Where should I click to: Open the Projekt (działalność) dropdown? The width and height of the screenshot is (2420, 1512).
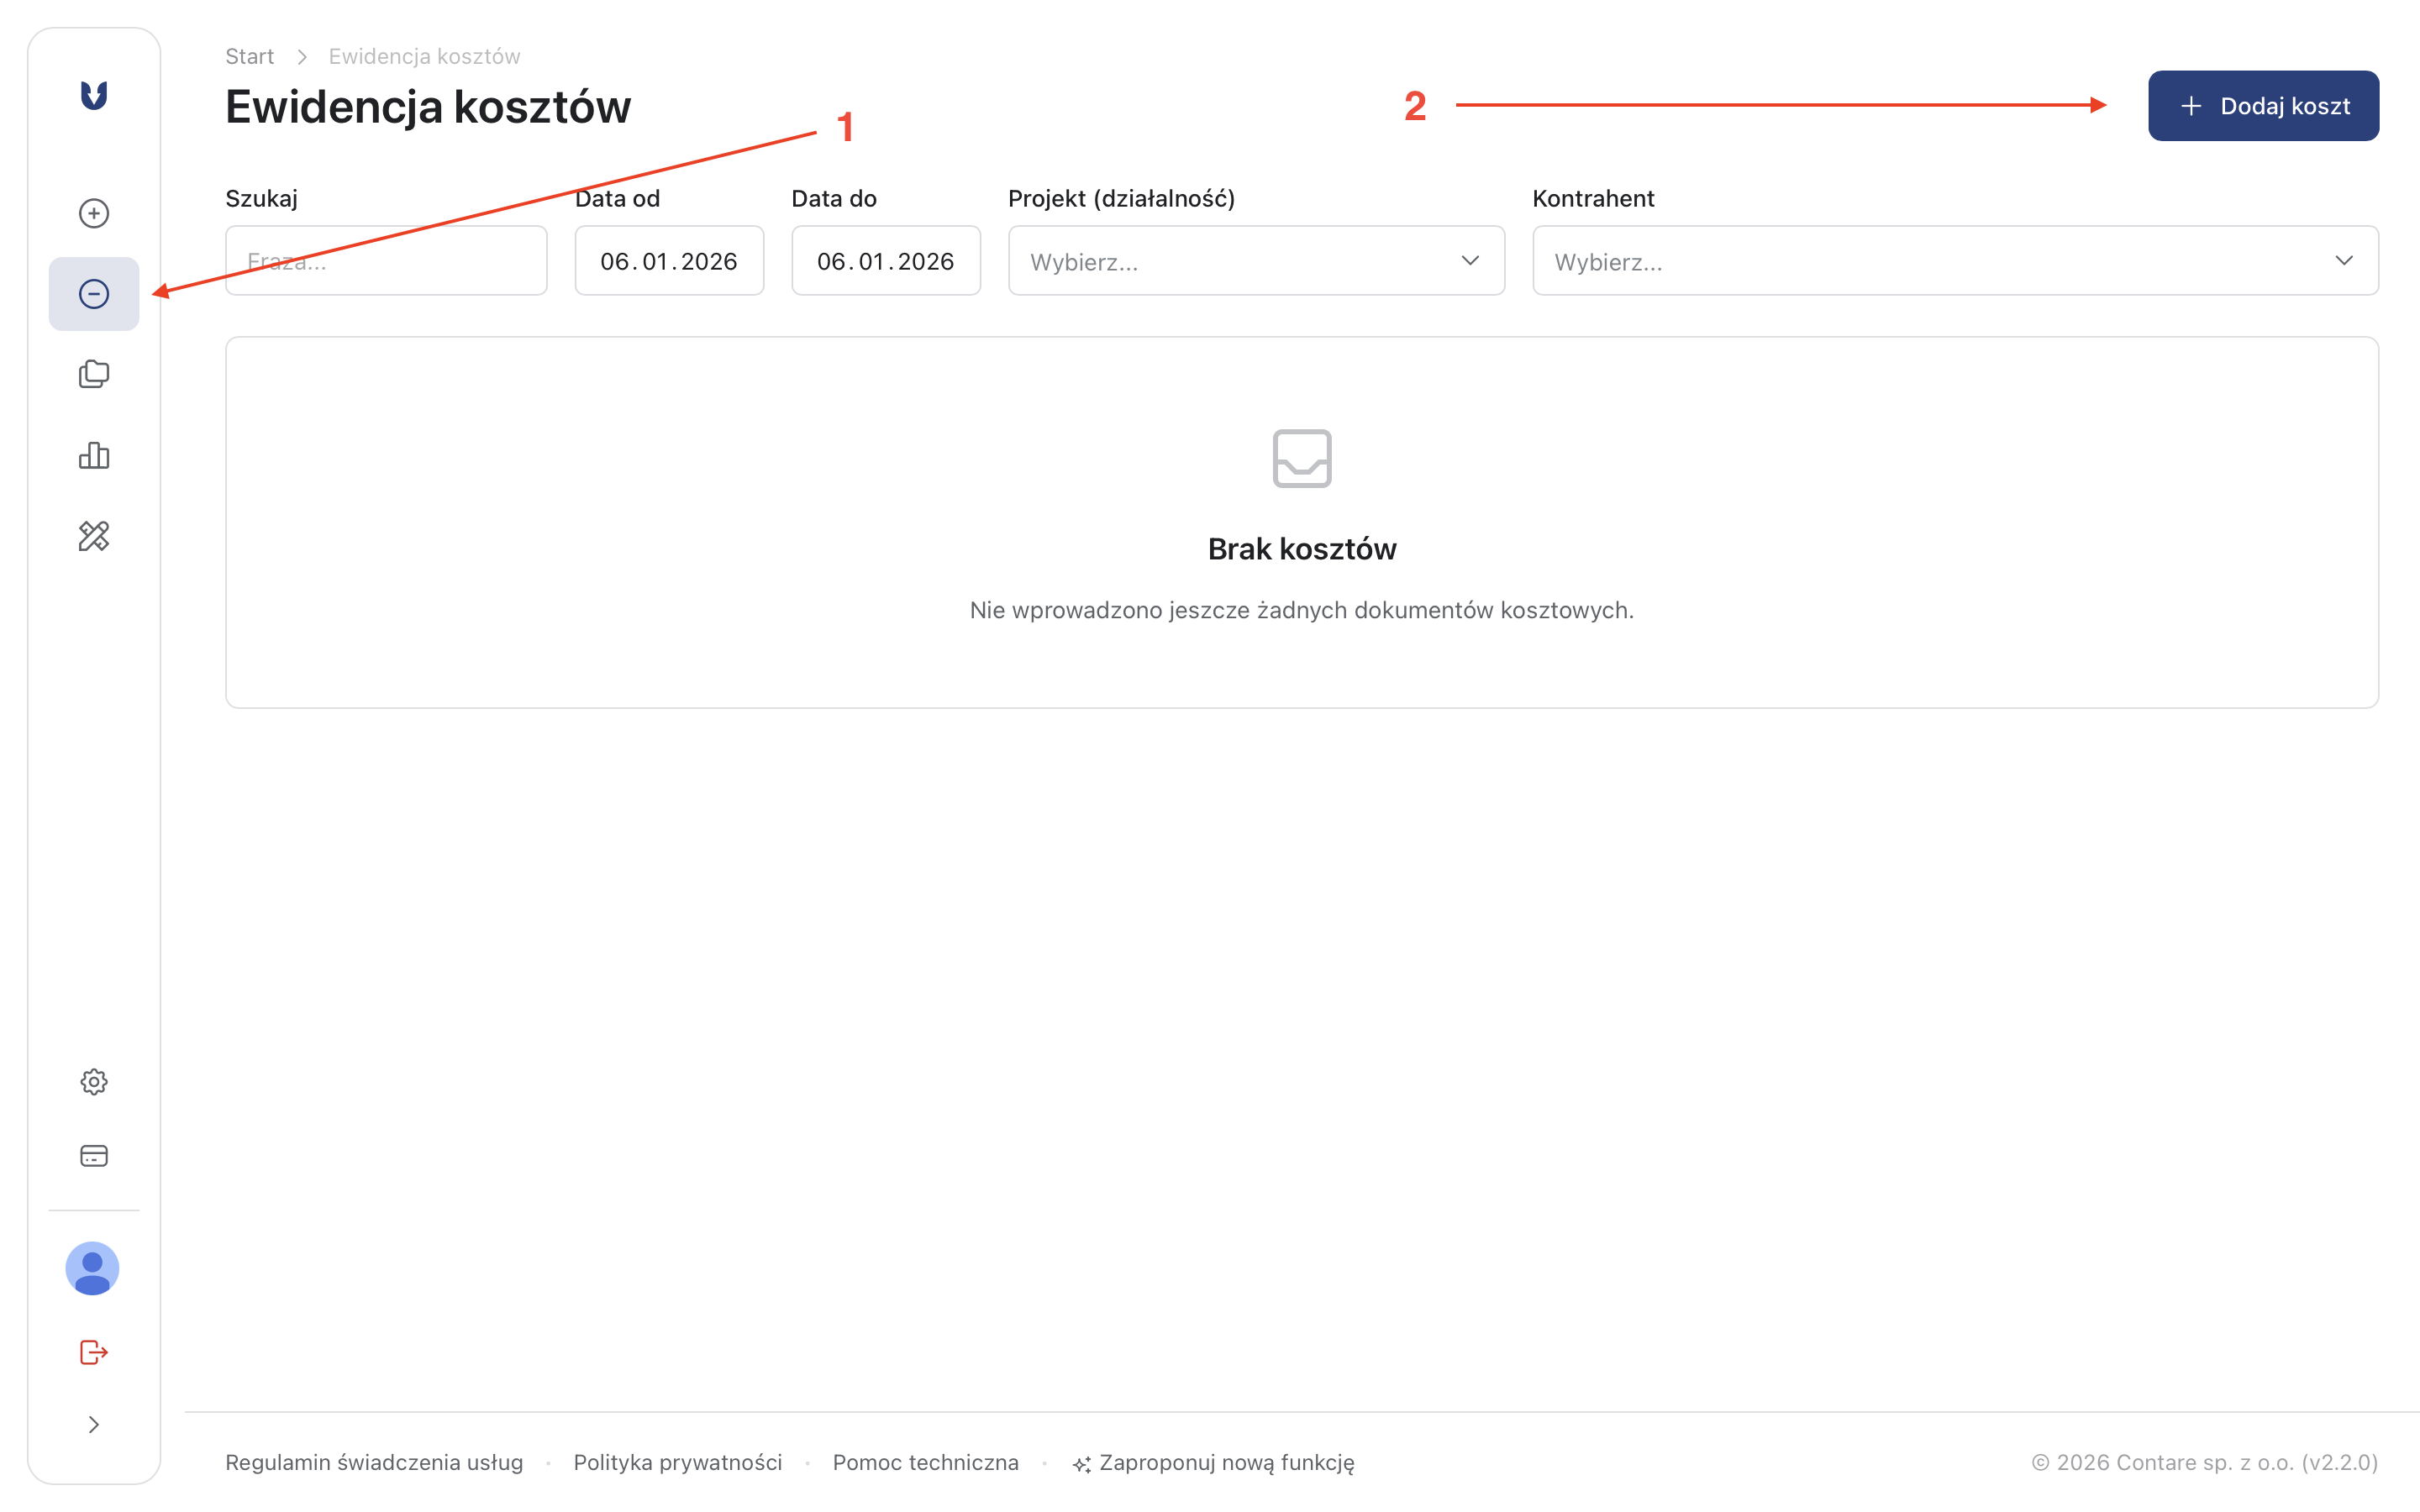click(x=1255, y=261)
